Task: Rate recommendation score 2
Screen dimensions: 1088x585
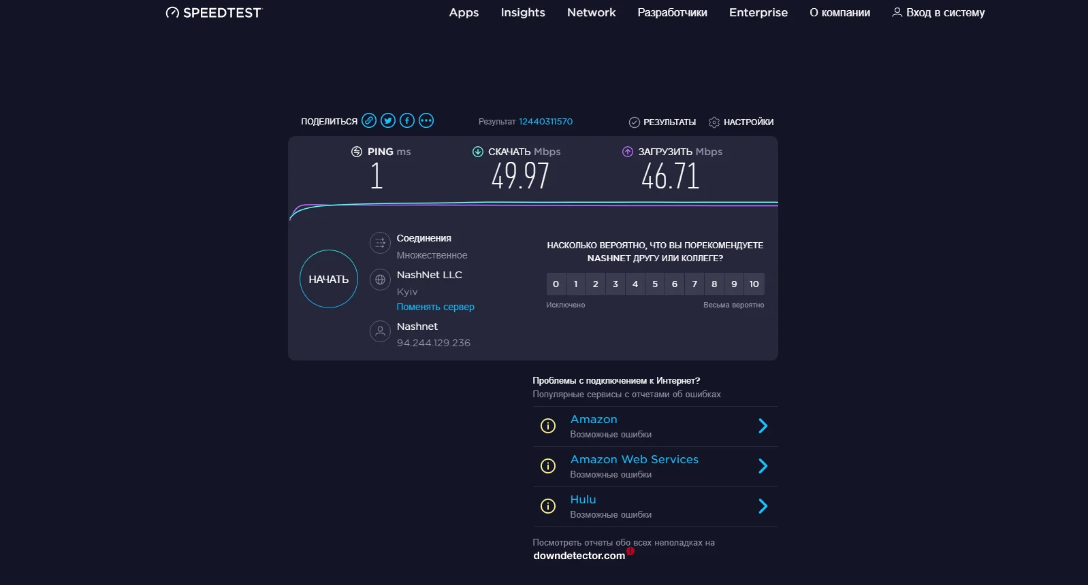Action: click(596, 284)
